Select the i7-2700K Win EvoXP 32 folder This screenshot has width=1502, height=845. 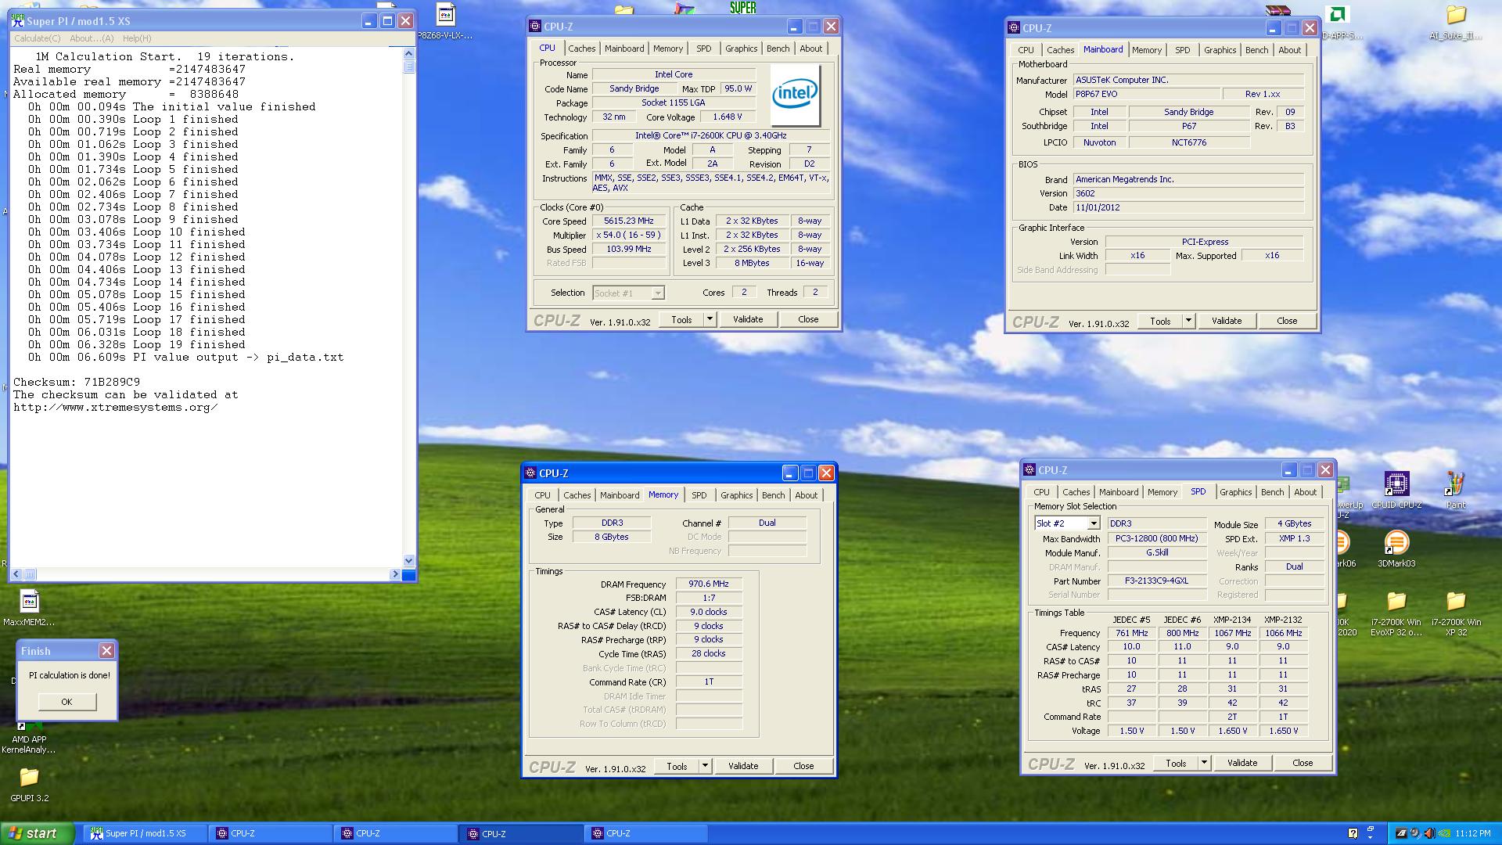[1396, 613]
